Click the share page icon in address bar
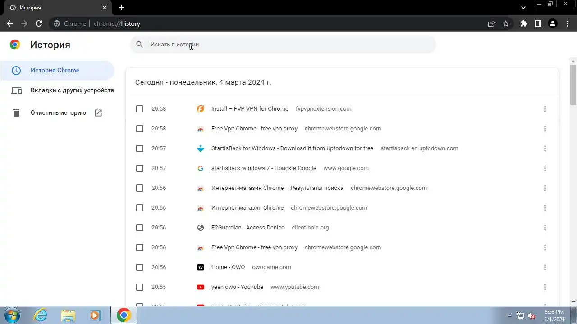 coord(491,23)
